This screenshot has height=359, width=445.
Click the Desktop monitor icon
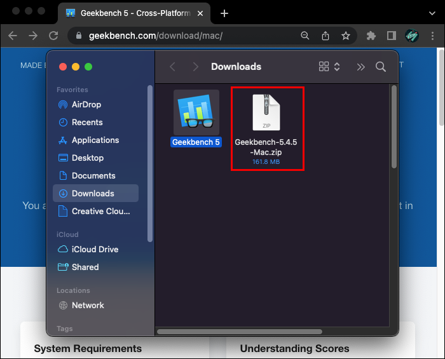click(x=63, y=158)
